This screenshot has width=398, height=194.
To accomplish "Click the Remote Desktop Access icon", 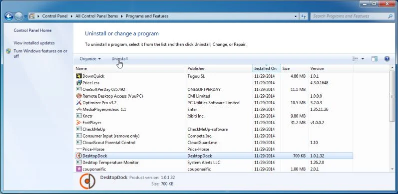I will tap(79, 96).
